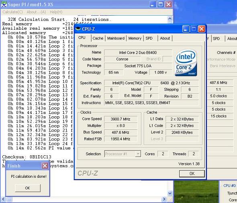Click the 1:1 ratio value in background CPU-Z
This screenshot has width=237, height=203.
219,89
